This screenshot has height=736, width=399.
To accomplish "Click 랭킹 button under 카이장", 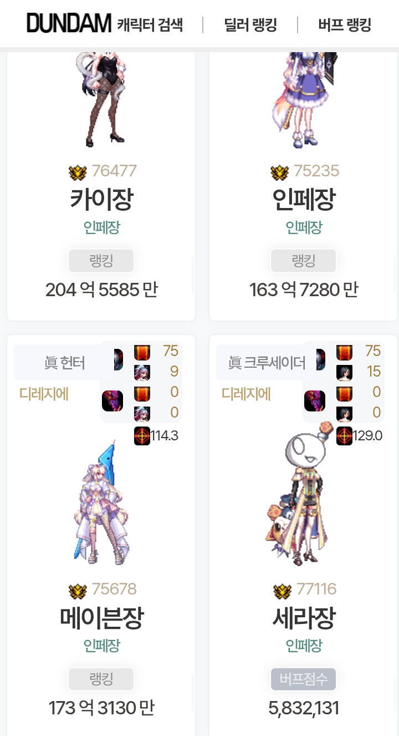I will click(x=101, y=261).
